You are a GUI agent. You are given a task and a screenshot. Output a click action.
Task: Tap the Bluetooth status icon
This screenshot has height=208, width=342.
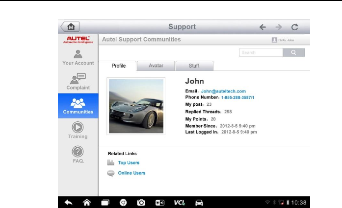coord(274,203)
